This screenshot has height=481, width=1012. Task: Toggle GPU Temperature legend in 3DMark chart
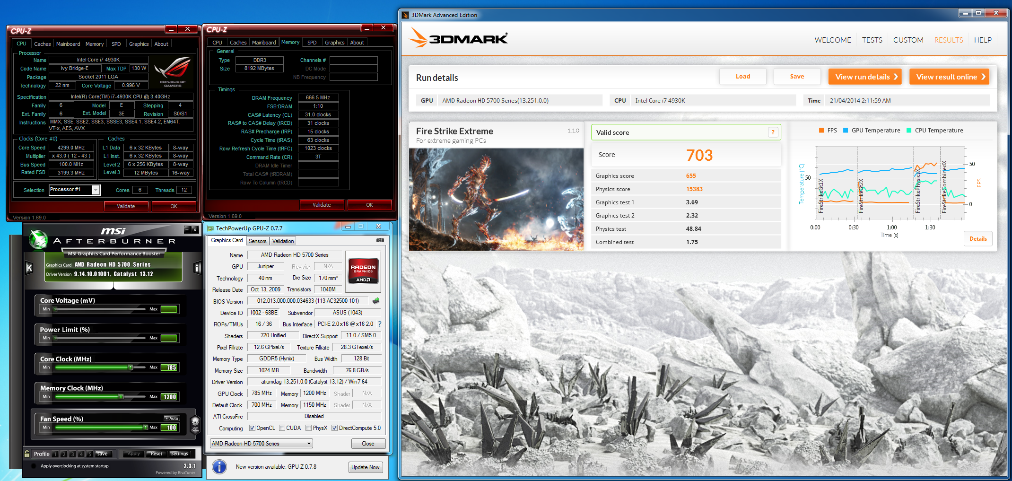point(872,131)
